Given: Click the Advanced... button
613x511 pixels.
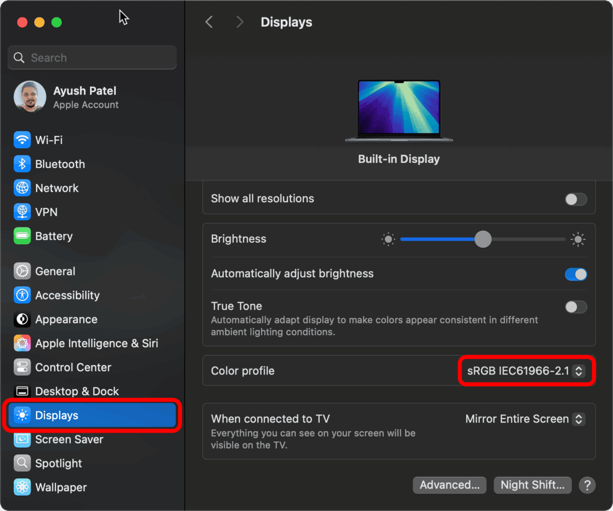Looking at the screenshot, I should [449, 485].
